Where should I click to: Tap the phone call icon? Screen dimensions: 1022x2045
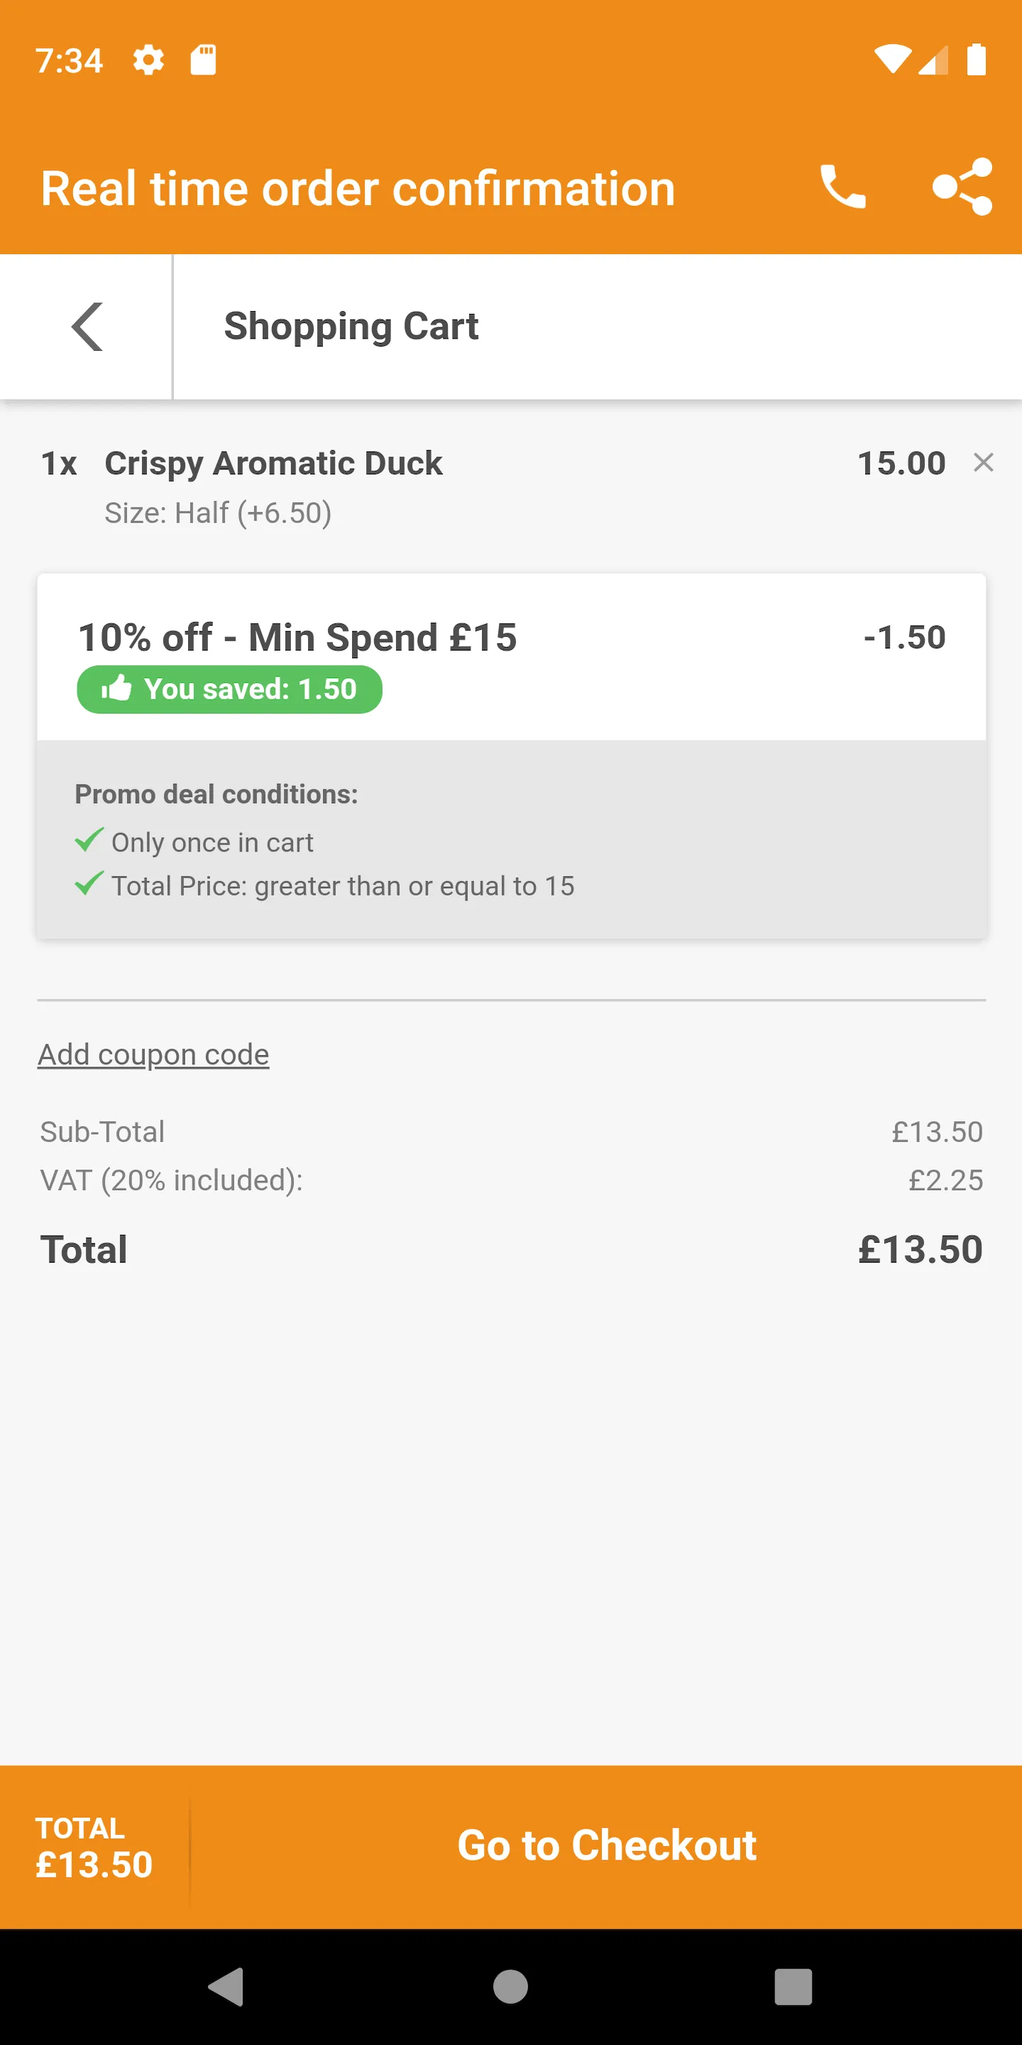point(842,187)
